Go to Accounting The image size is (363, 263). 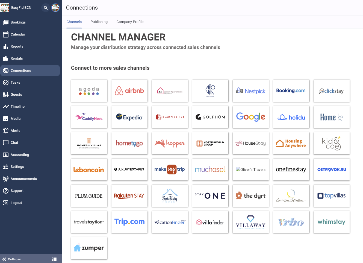30,155
